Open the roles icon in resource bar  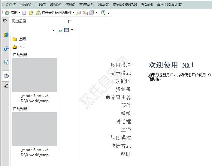6,86
